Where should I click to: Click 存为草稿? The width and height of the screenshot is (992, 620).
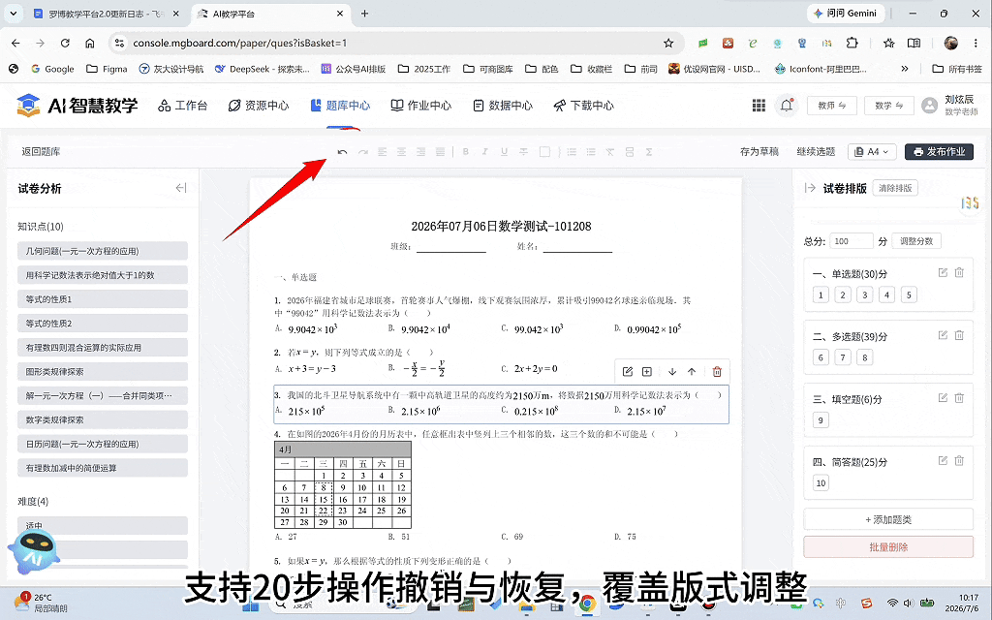click(759, 152)
